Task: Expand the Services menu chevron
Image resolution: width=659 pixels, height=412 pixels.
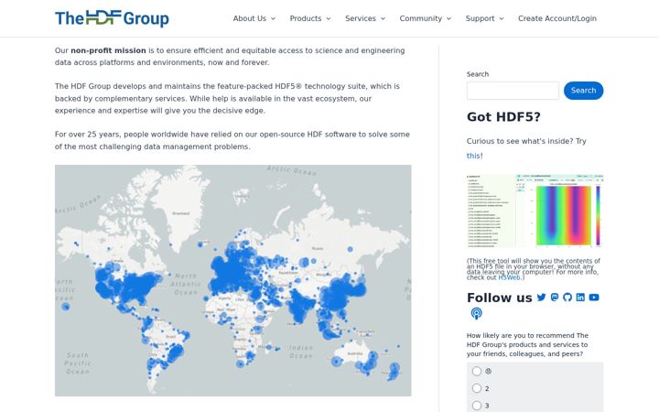Action: [383, 18]
